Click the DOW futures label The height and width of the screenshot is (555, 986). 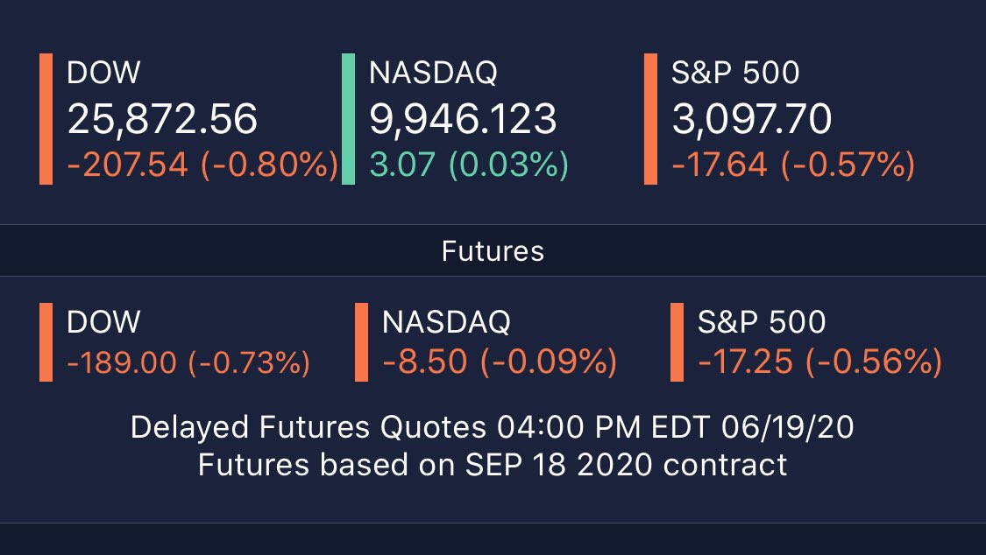(x=103, y=322)
